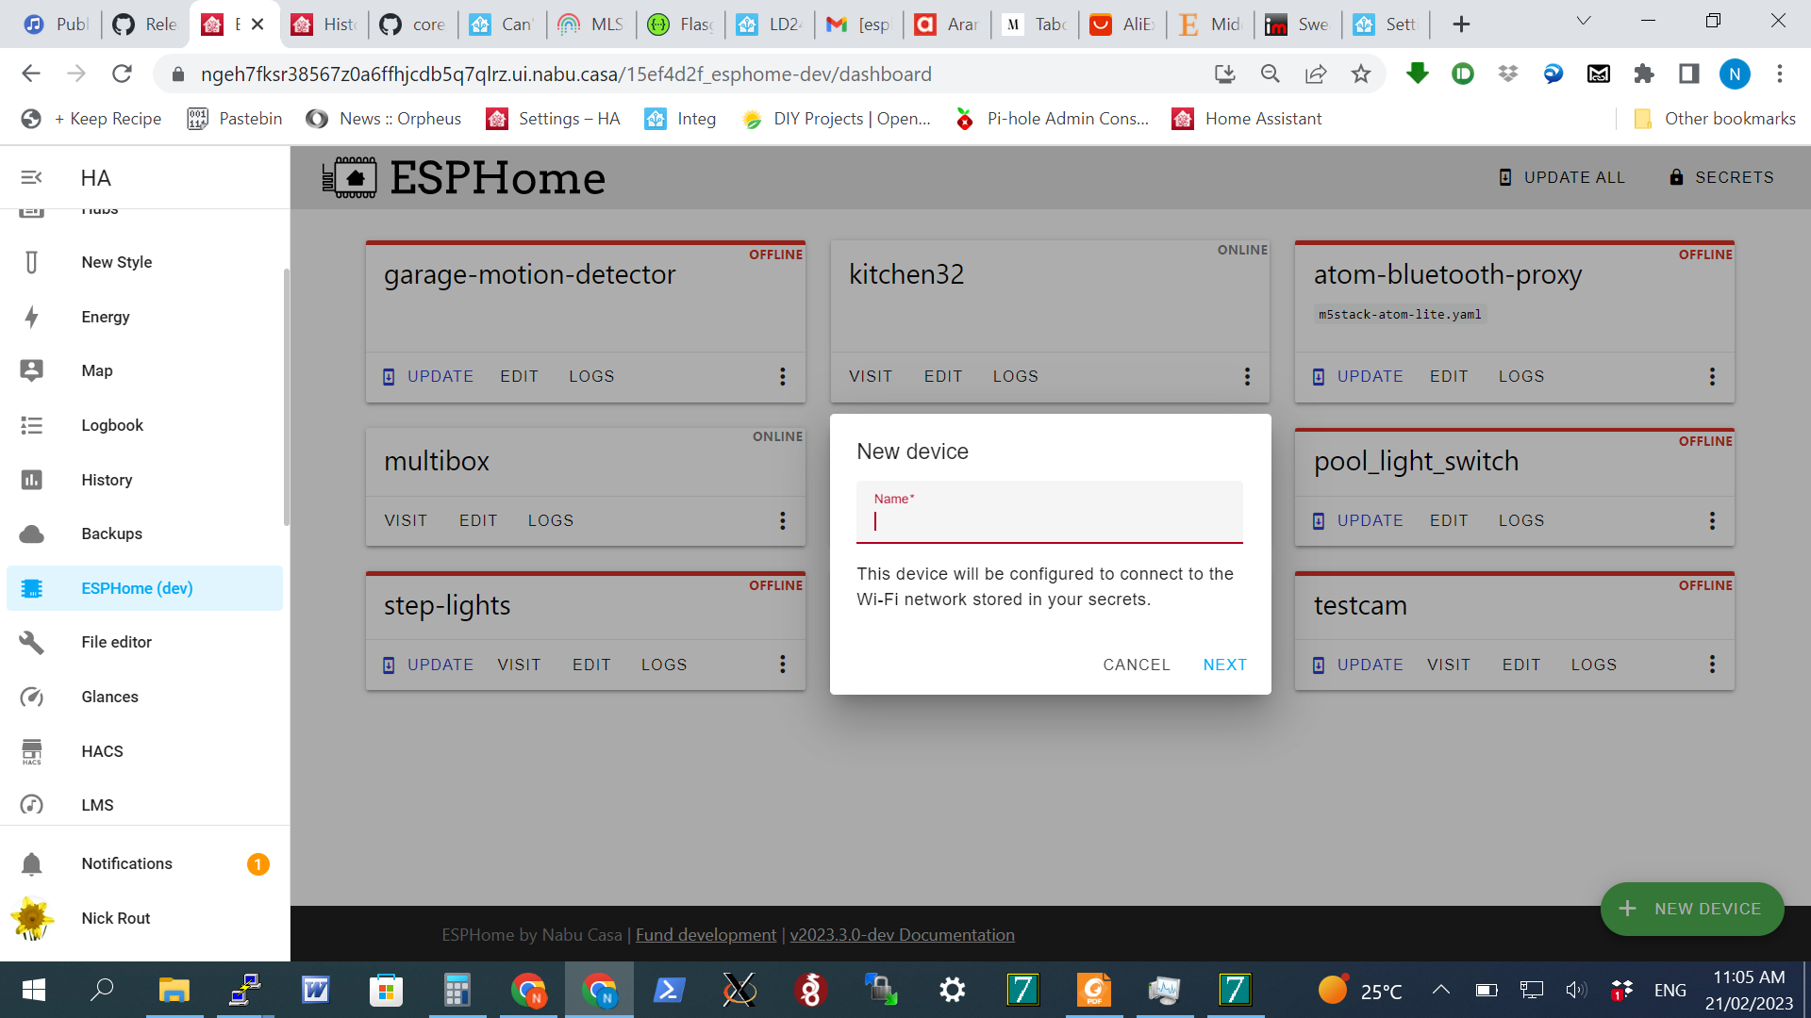
Task: Open the History panel
Action: pos(106,480)
